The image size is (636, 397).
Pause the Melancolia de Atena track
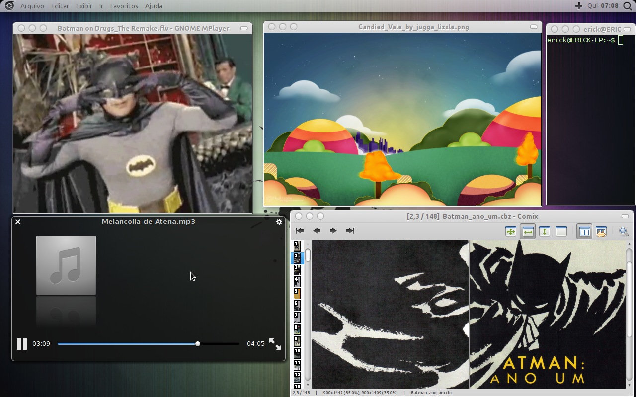pyautogui.click(x=22, y=344)
